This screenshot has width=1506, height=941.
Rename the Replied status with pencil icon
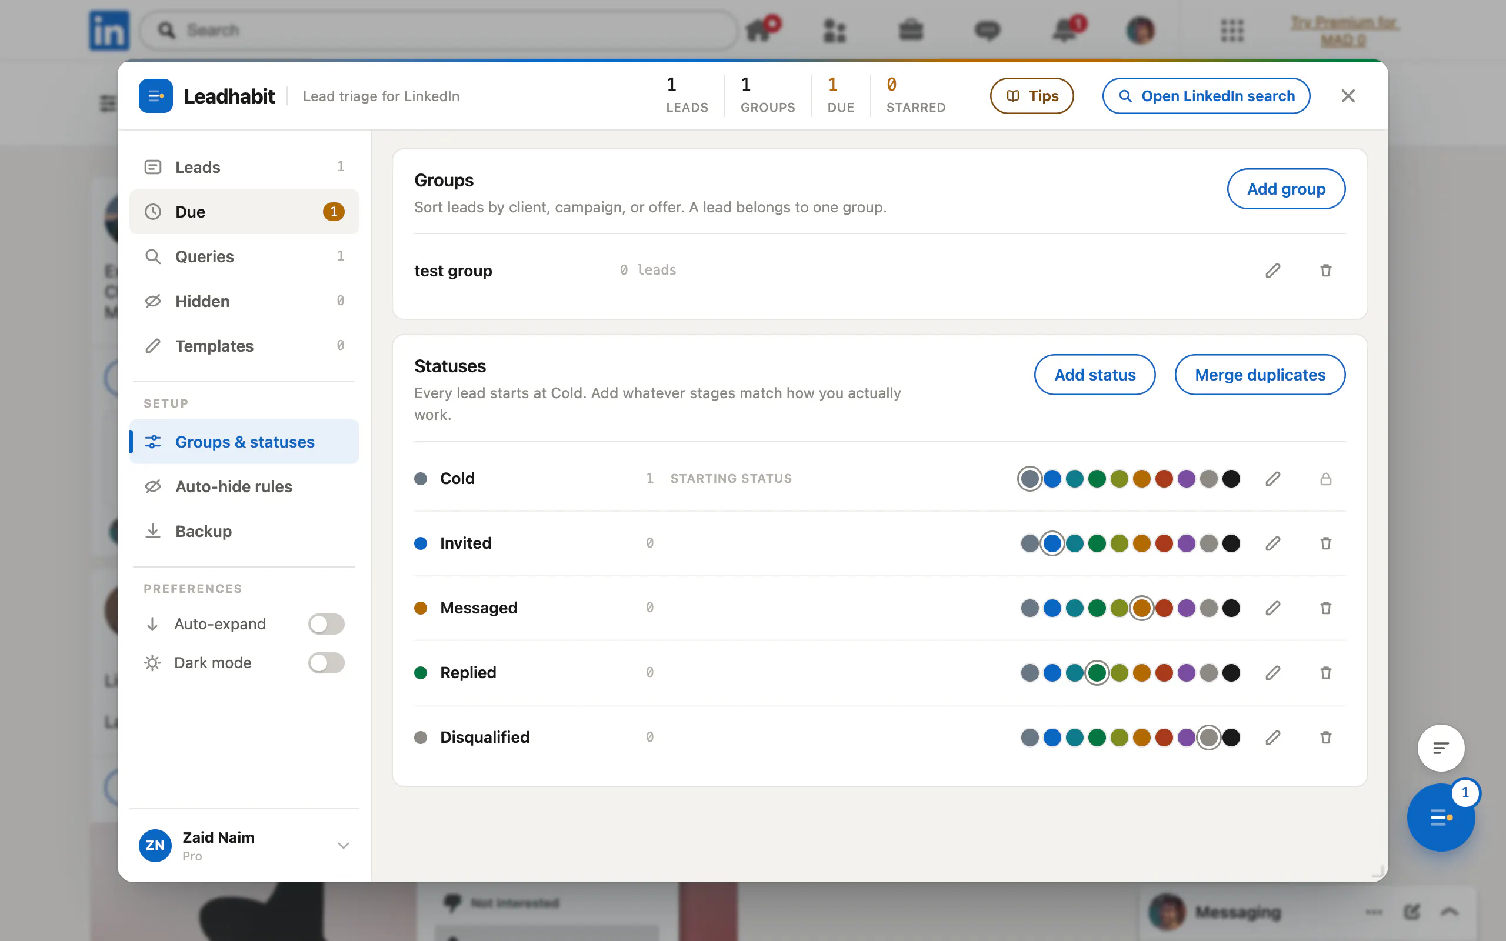(x=1272, y=673)
